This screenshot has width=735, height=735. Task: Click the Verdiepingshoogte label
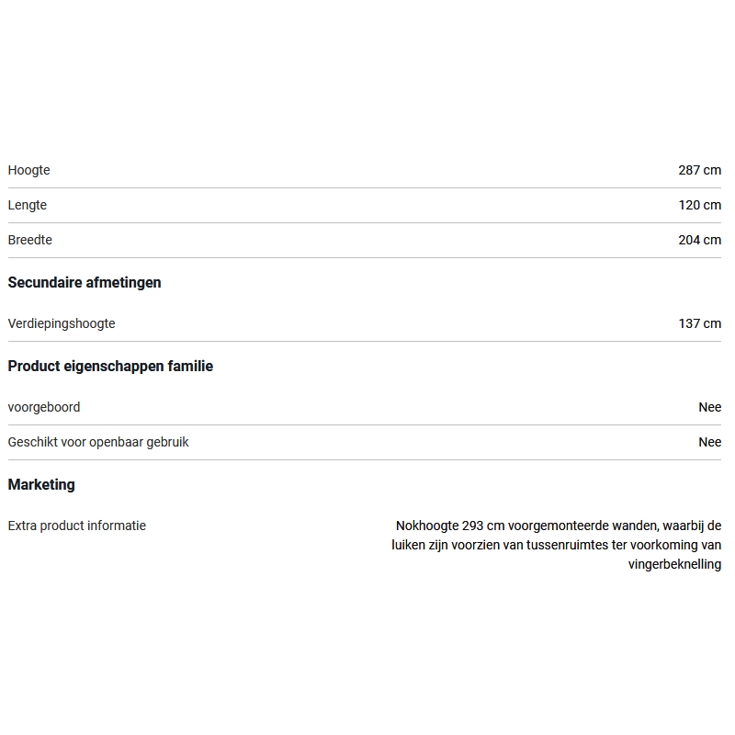pos(62,323)
